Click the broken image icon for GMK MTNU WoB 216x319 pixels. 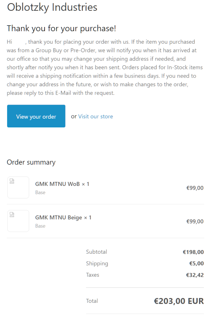click(x=12, y=181)
